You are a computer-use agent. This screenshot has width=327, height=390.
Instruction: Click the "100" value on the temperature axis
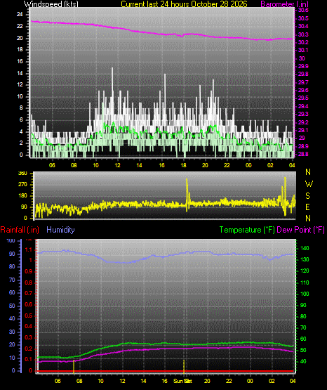(305, 294)
